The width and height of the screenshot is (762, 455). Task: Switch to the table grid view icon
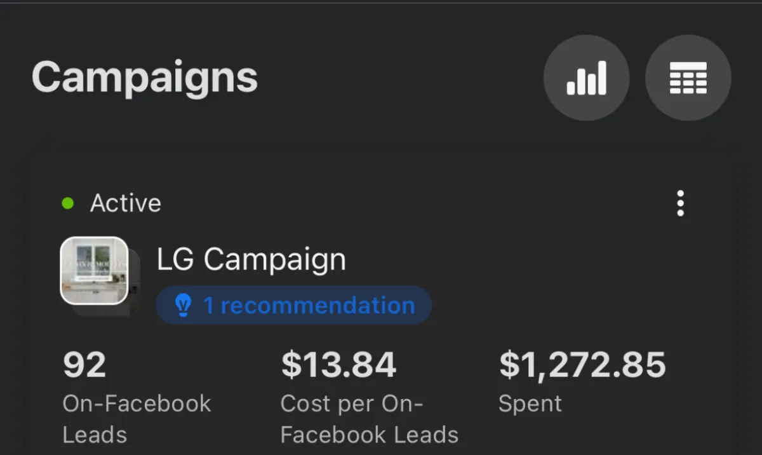click(x=688, y=78)
